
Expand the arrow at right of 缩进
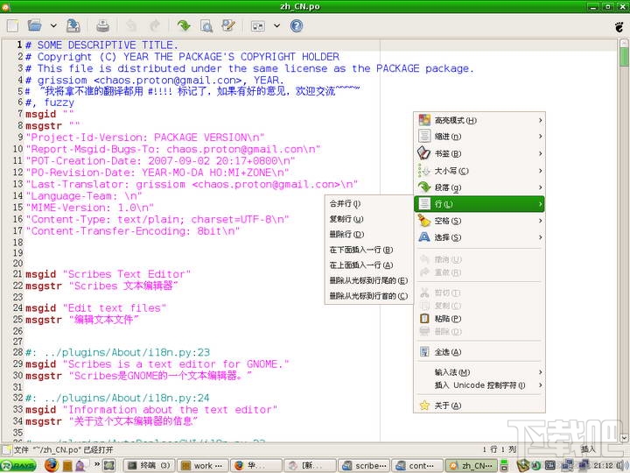[540, 137]
